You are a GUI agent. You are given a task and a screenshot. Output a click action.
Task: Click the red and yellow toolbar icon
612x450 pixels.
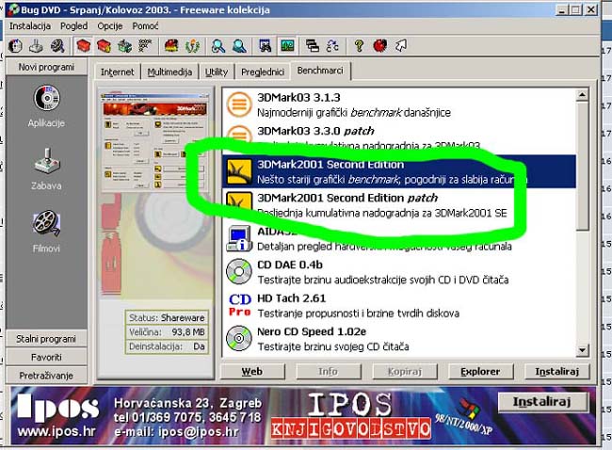coord(171,46)
